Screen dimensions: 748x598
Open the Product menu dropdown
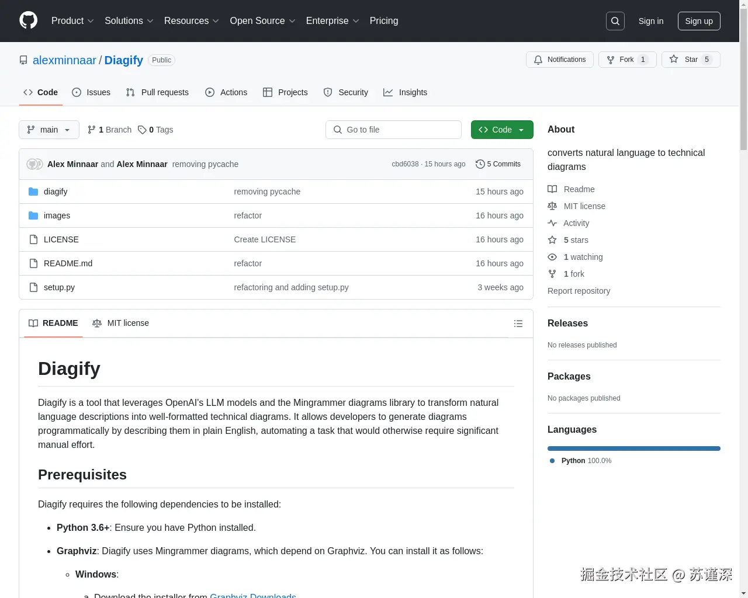coord(72,21)
